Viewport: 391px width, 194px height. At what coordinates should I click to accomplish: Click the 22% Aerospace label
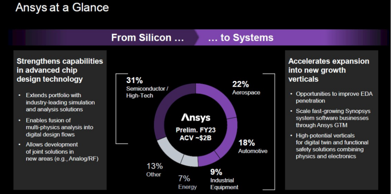[x=246, y=88]
